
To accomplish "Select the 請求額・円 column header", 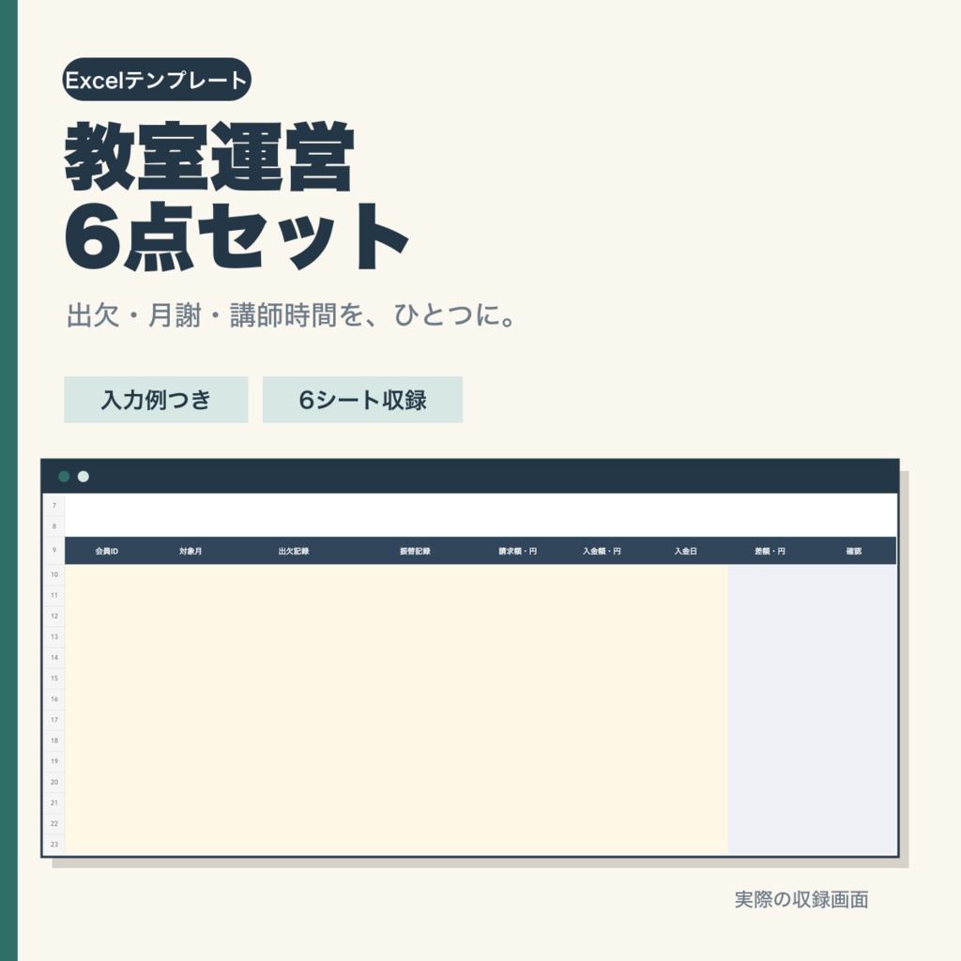I will coord(517,551).
